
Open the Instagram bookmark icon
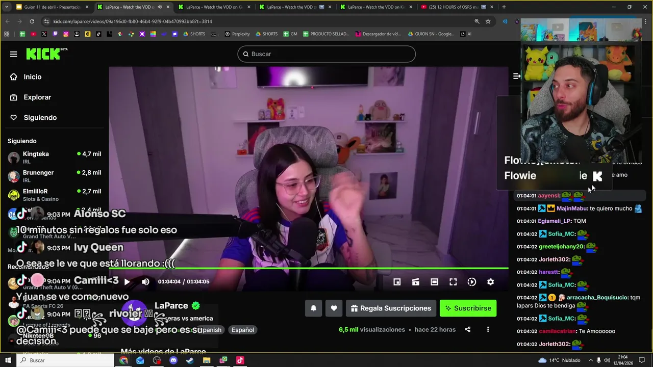66,34
